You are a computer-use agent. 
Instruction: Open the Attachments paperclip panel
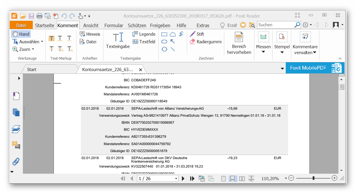[x=16, y=161]
